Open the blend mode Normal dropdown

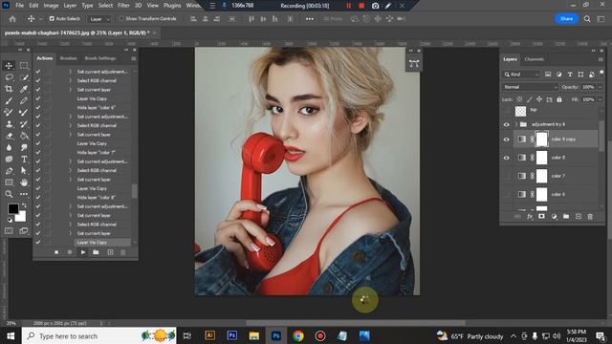pos(530,87)
